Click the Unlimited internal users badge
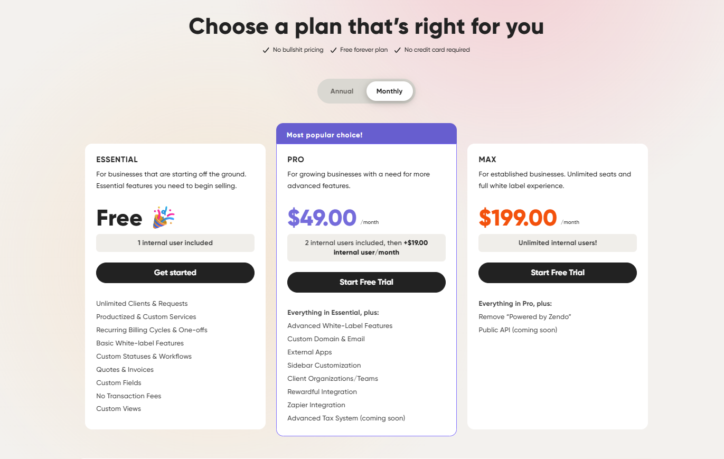This screenshot has height=459, width=724. tap(557, 242)
